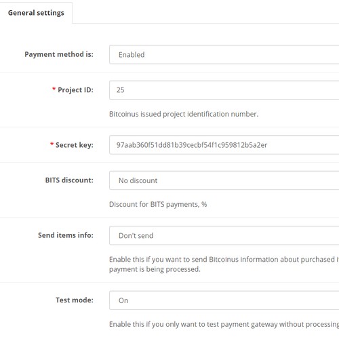
Task: Click the 'Test mode:' label
Action: (x=75, y=300)
